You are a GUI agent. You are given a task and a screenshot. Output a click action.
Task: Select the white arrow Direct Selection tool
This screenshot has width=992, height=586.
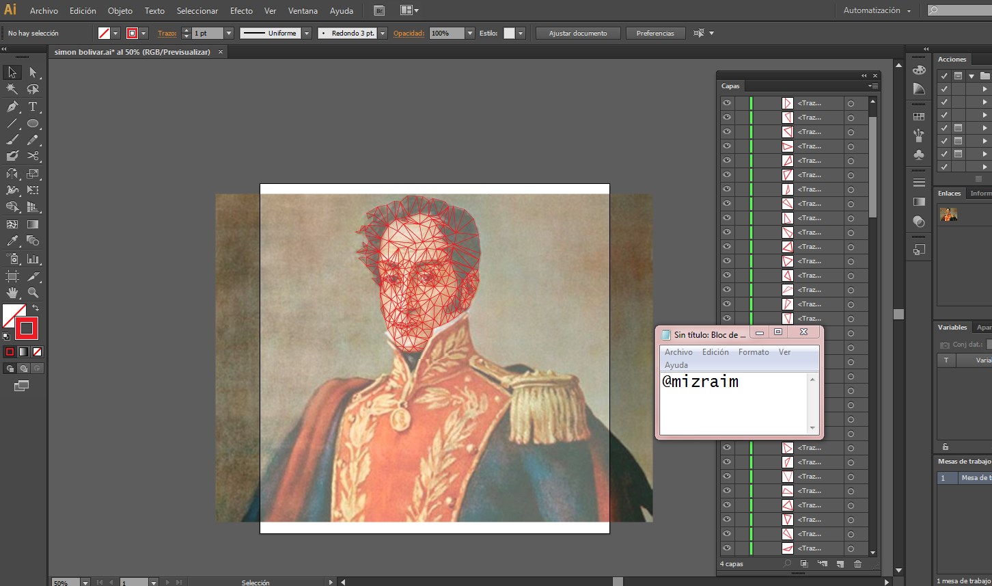tap(33, 72)
